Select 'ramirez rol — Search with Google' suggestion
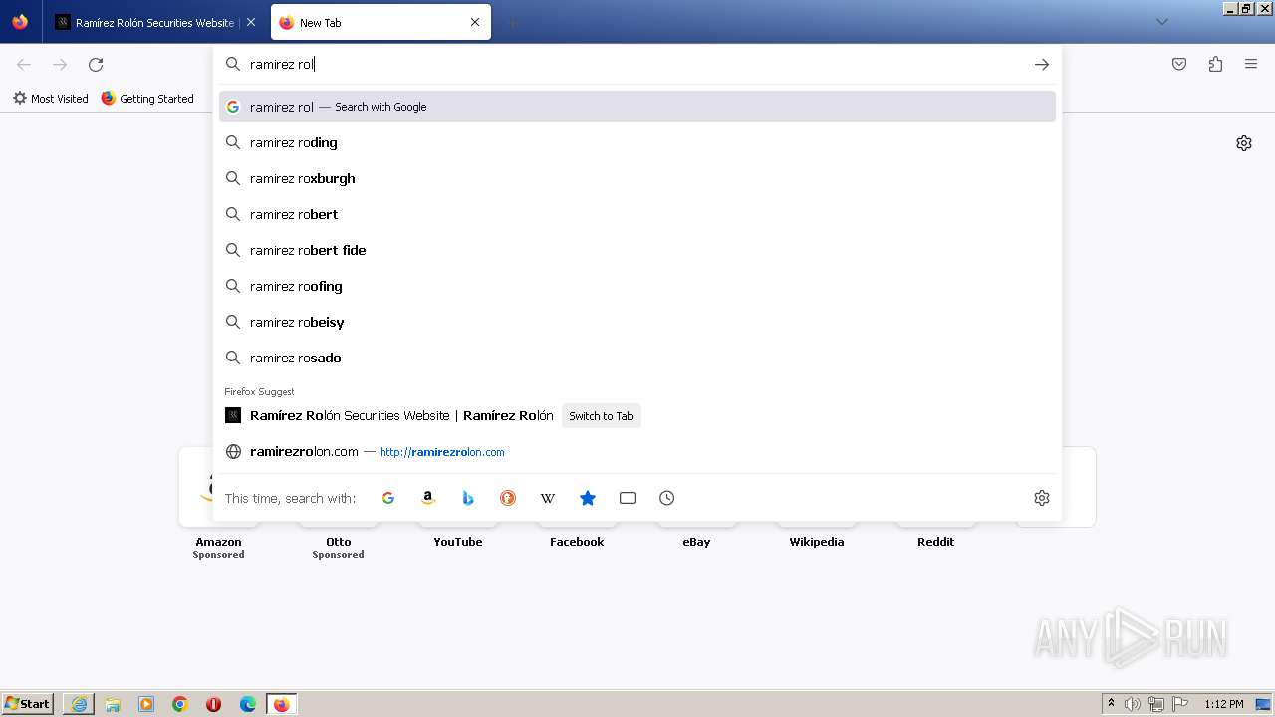Screen dimensions: 1275x717 637,107
